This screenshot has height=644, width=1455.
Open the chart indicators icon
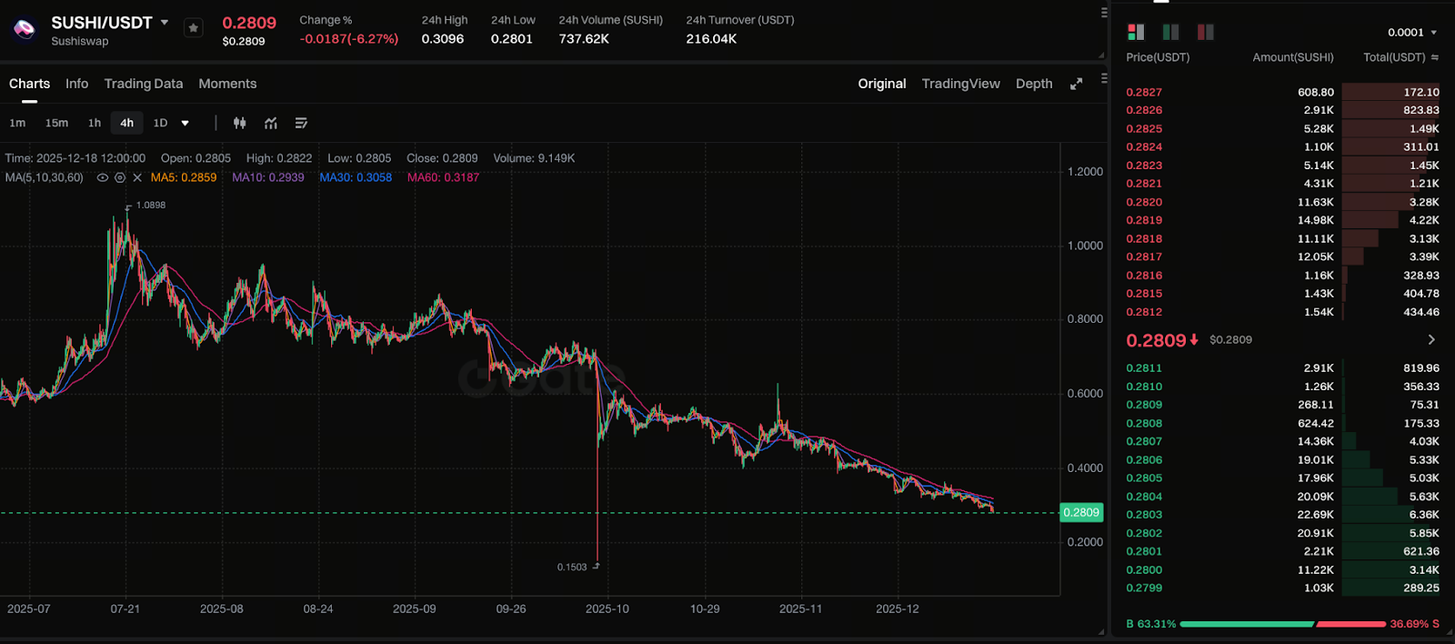pyautogui.click(x=271, y=123)
